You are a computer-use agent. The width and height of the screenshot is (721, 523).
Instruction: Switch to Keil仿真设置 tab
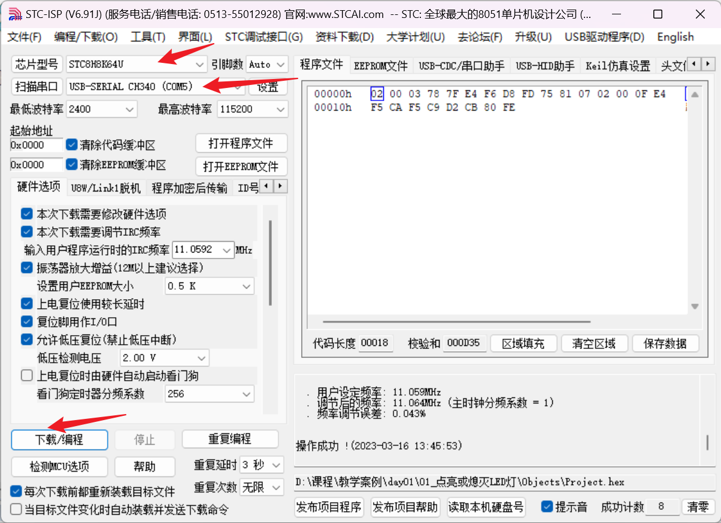pyautogui.click(x=618, y=65)
